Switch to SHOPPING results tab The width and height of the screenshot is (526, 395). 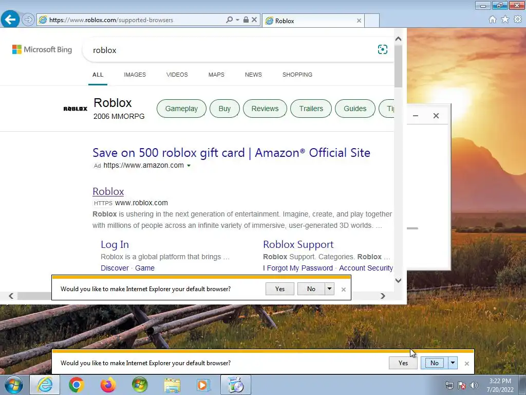point(297,75)
